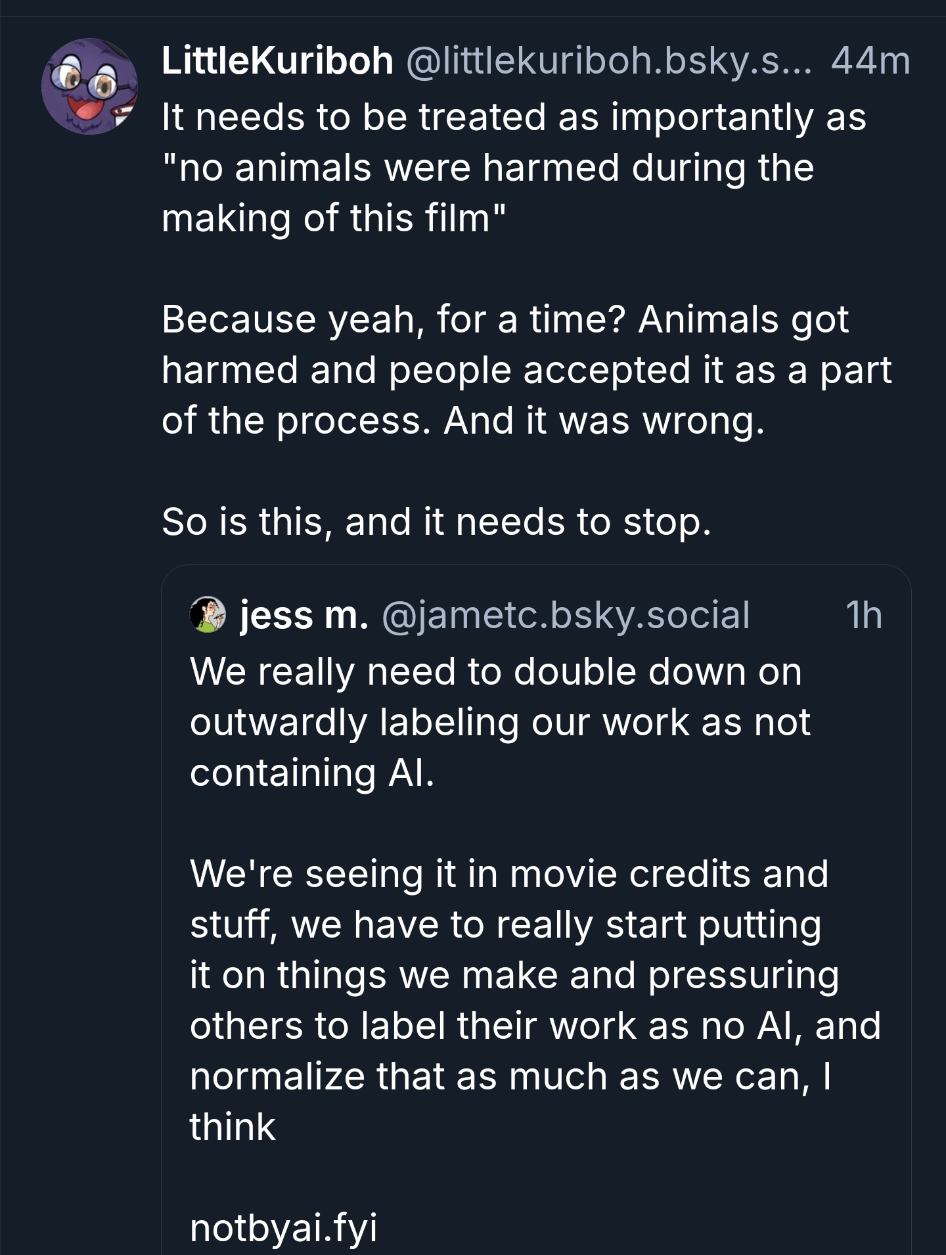Tap the @jametc.bsky.social handle

565,616
